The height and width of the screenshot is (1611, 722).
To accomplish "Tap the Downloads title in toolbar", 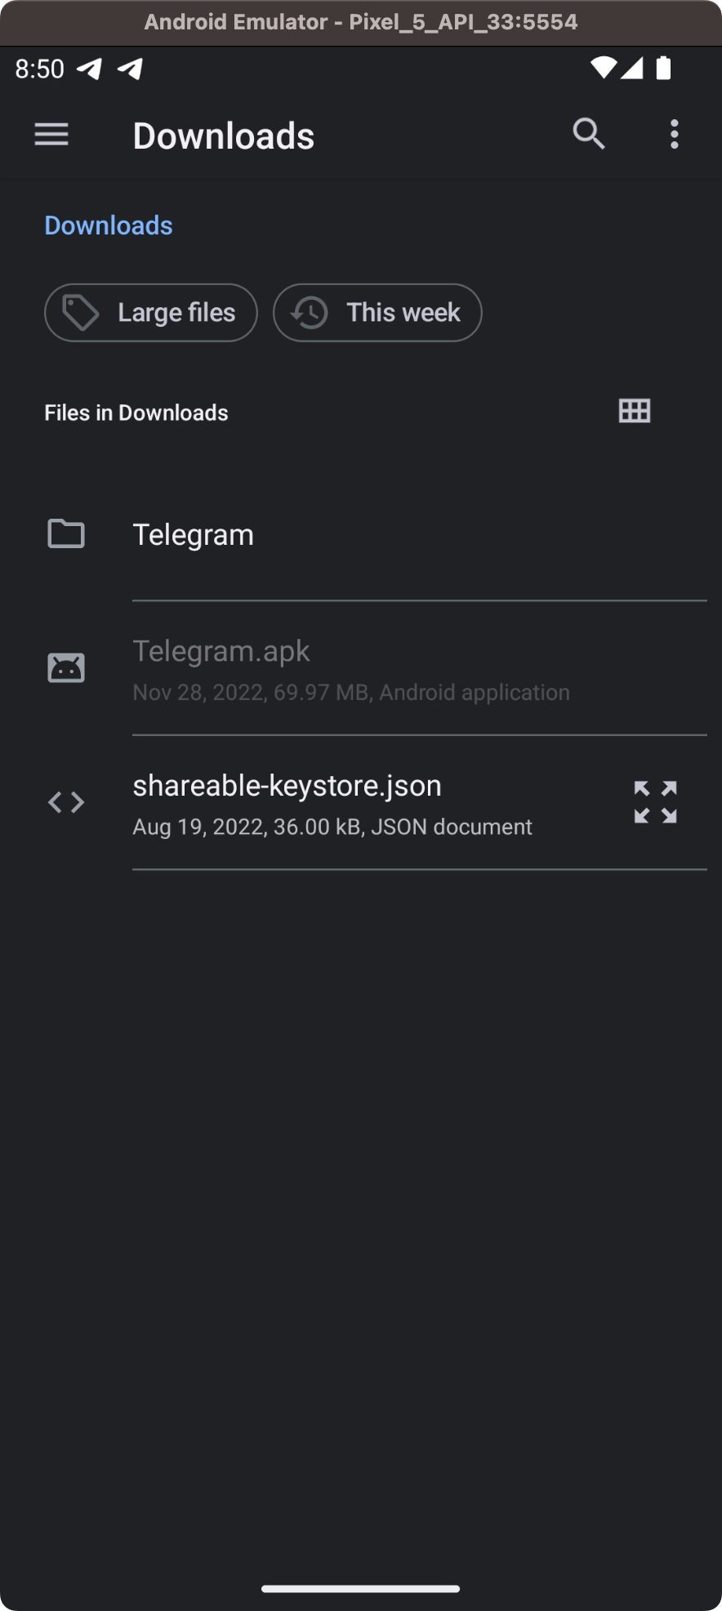I will (224, 136).
